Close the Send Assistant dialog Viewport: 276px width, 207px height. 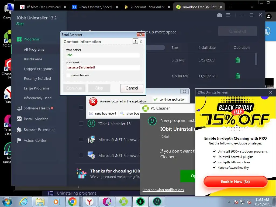pos(141,35)
